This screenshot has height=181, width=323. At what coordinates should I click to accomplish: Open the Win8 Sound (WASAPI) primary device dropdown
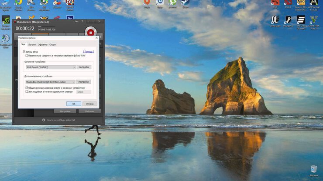click(51, 67)
